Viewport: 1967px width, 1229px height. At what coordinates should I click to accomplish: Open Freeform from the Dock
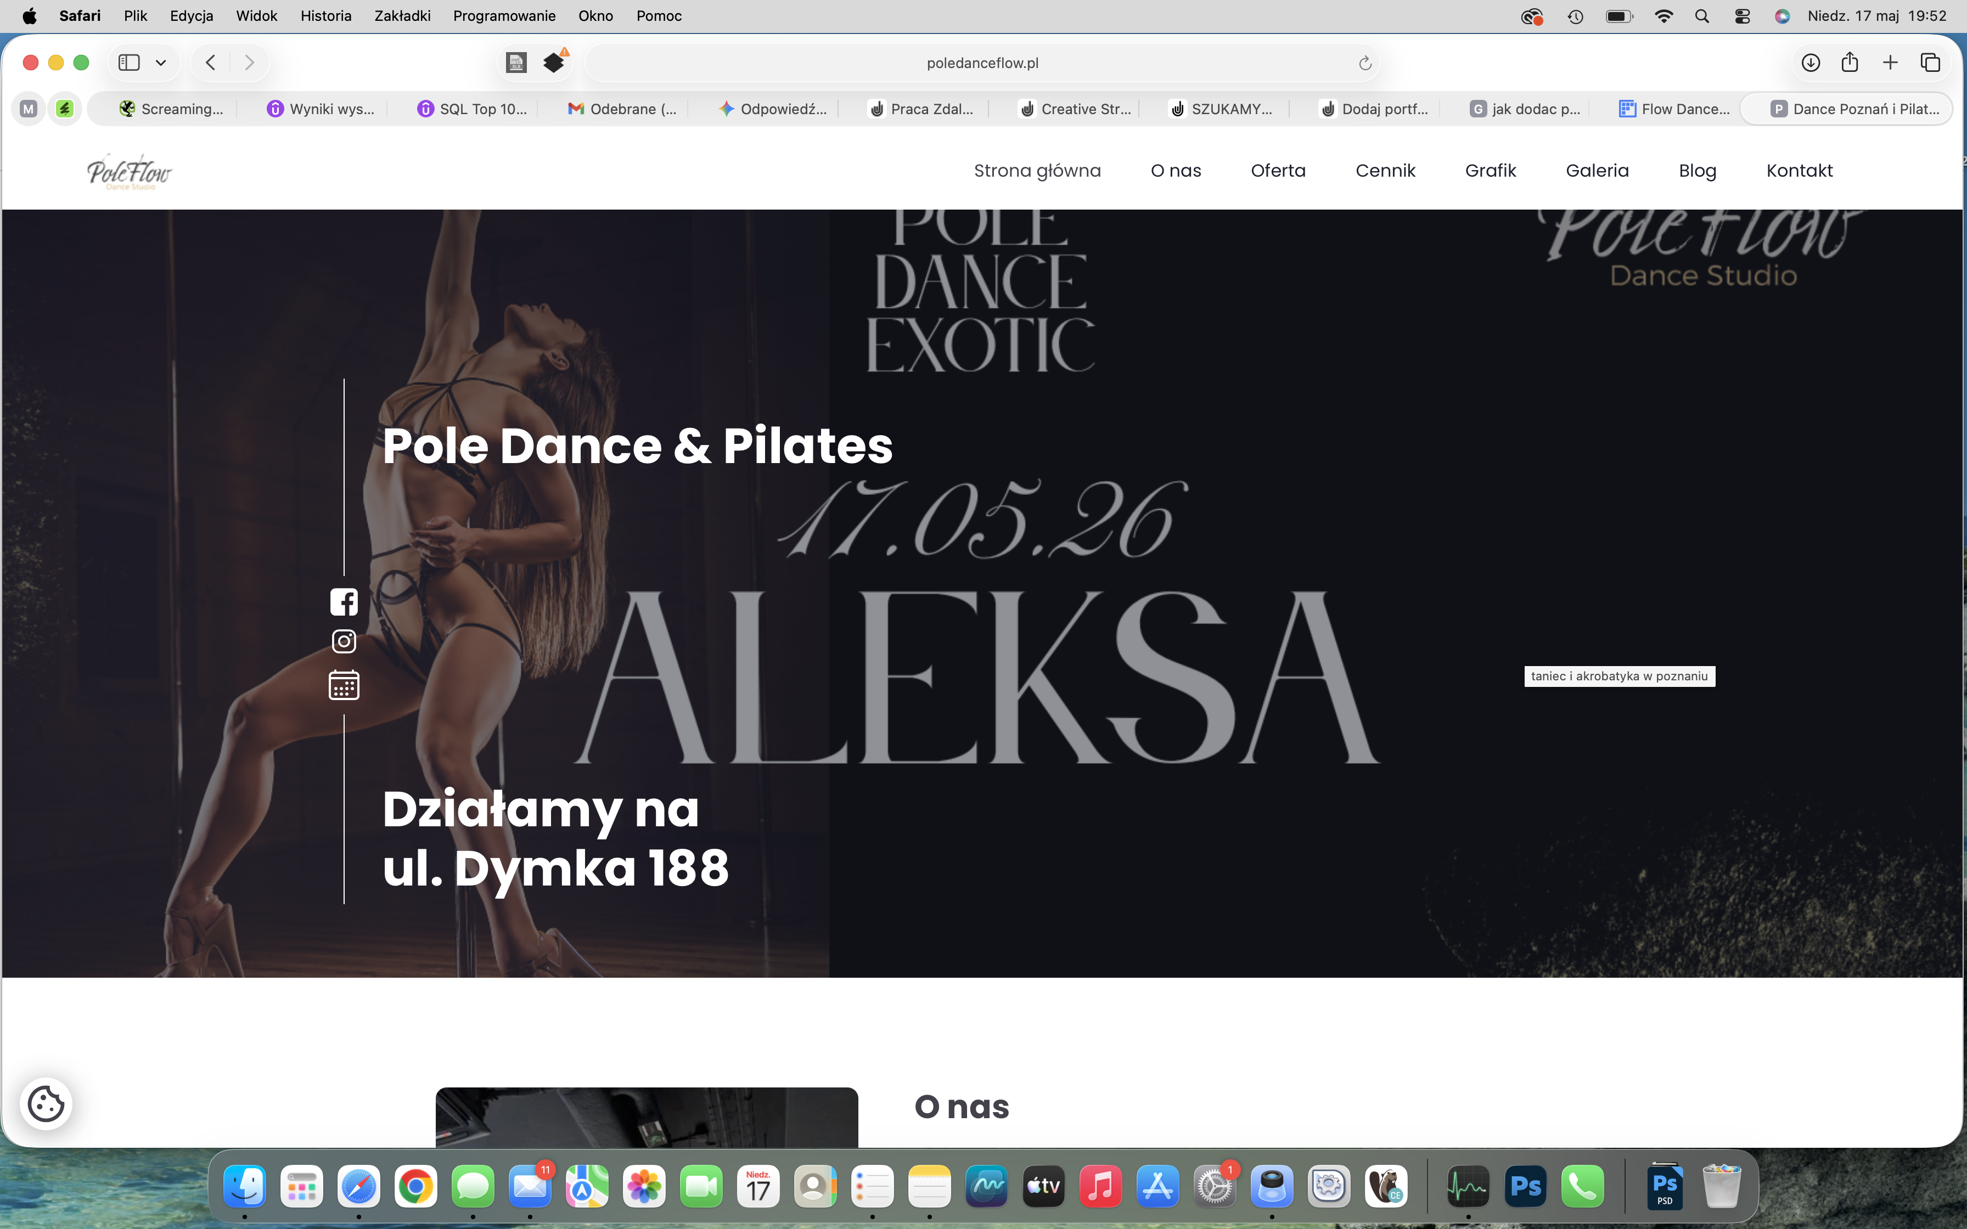[987, 1186]
